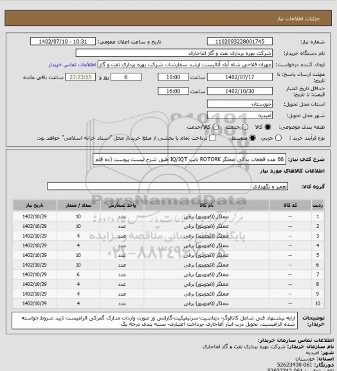The image size is (337, 371).
Task: Click the واحد شمارش column header
Action: click(122, 205)
